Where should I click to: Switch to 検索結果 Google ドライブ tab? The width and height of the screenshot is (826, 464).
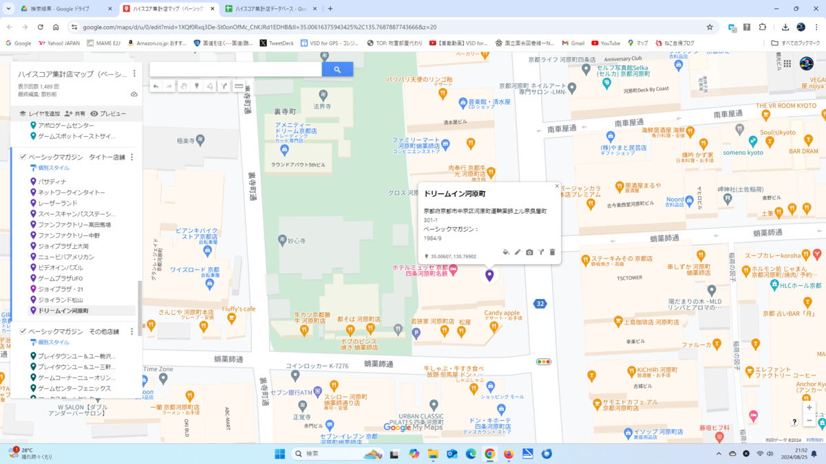point(66,9)
